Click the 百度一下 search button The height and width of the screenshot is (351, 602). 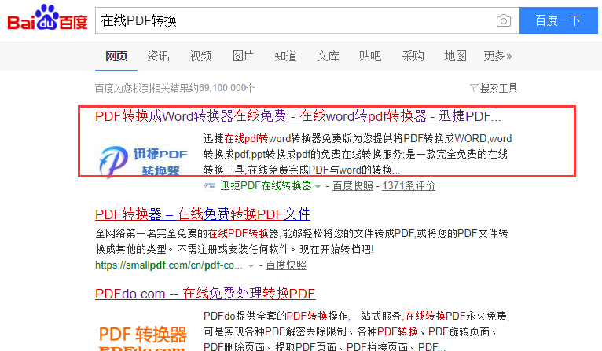(x=559, y=20)
